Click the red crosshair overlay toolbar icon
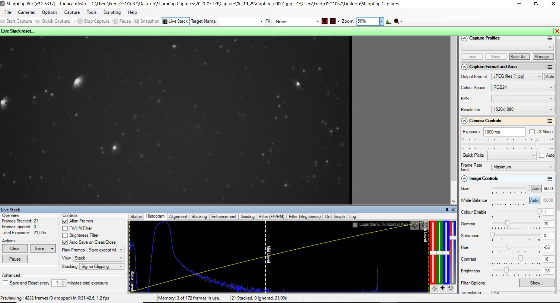560x303 pixels. (x=333, y=21)
